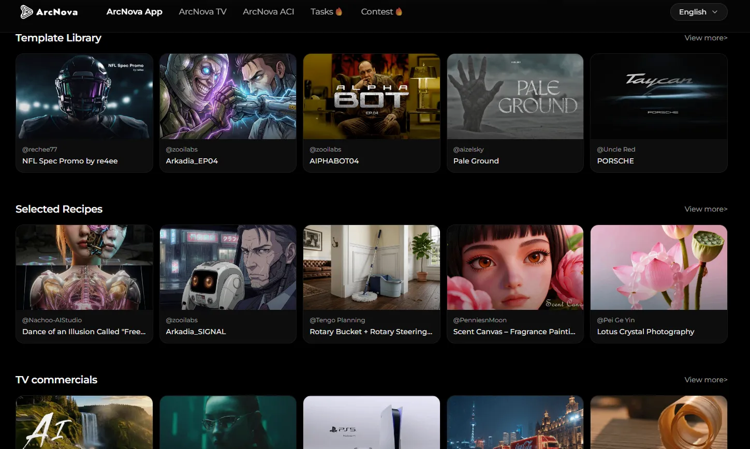Click "@zooilabs" on the Arkadia_EP04 card
The height and width of the screenshot is (449, 750).
[x=182, y=149]
